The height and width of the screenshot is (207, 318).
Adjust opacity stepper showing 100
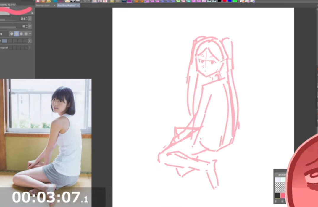click(x=27, y=26)
